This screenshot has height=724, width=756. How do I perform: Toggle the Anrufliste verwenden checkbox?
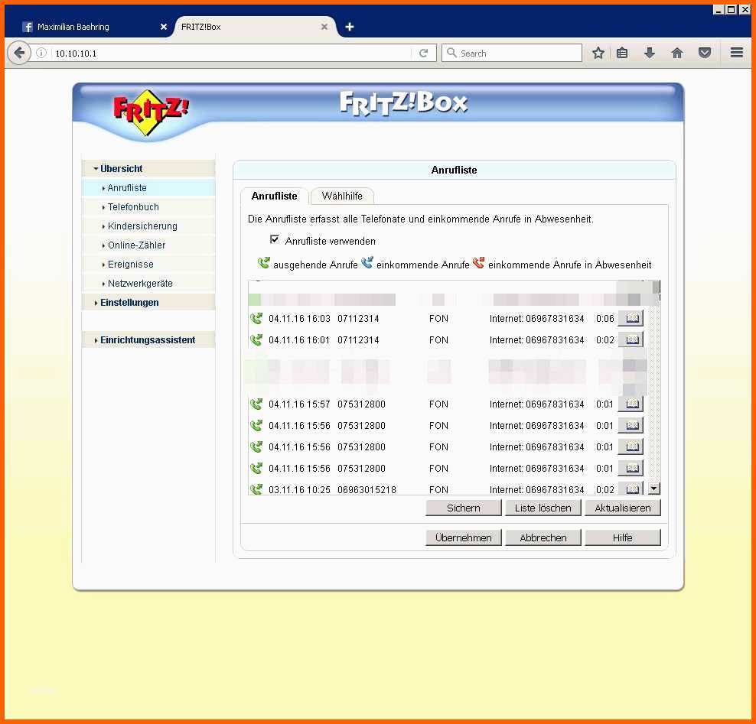[275, 239]
